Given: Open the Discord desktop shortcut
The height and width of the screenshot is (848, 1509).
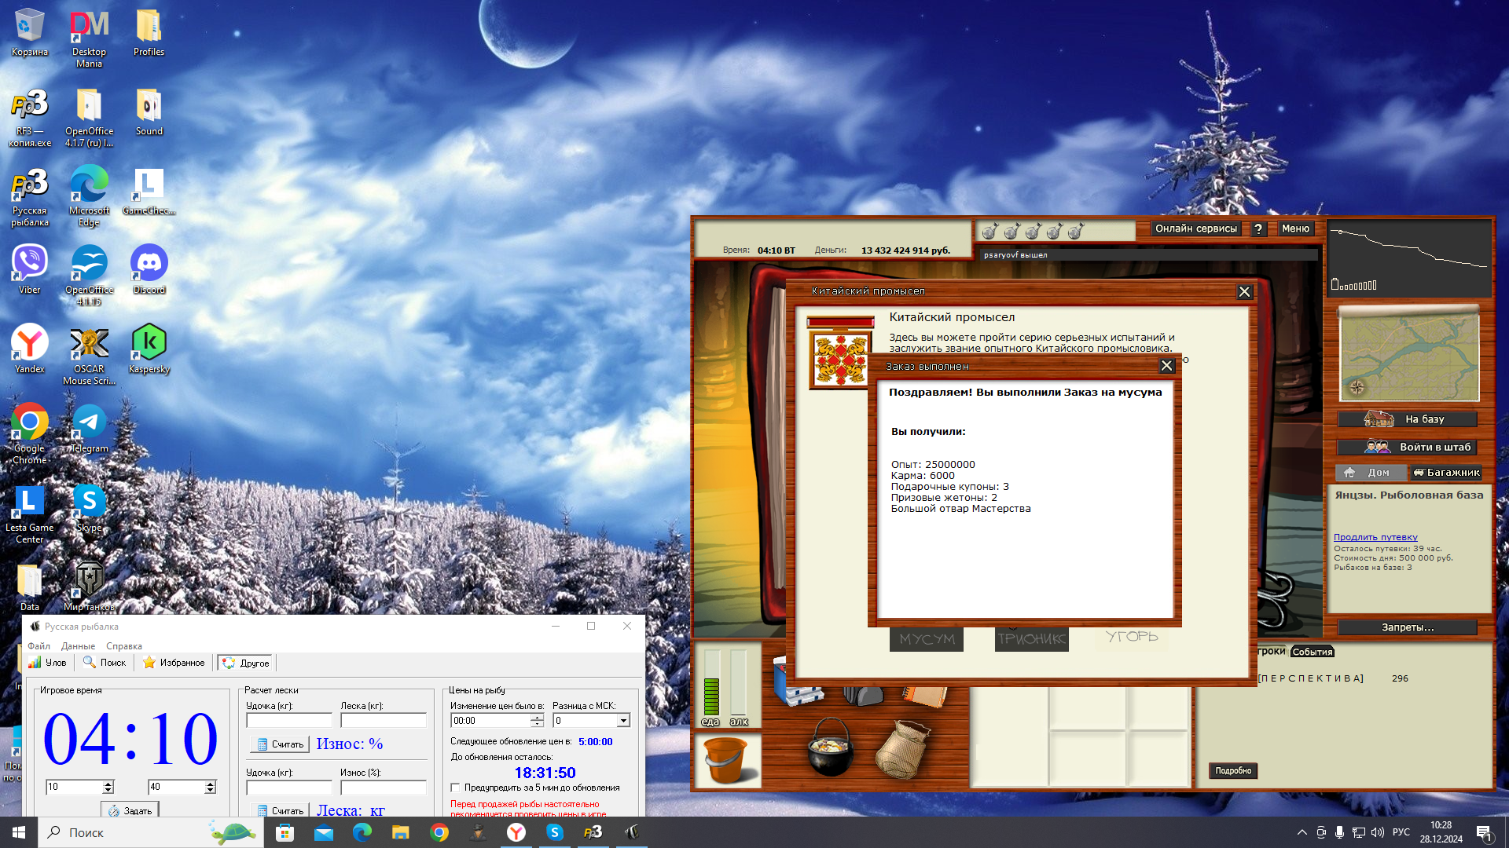Looking at the screenshot, I should coord(149,269).
